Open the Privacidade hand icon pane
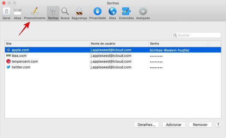This screenshot has width=226, height=138. [x=97, y=14]
